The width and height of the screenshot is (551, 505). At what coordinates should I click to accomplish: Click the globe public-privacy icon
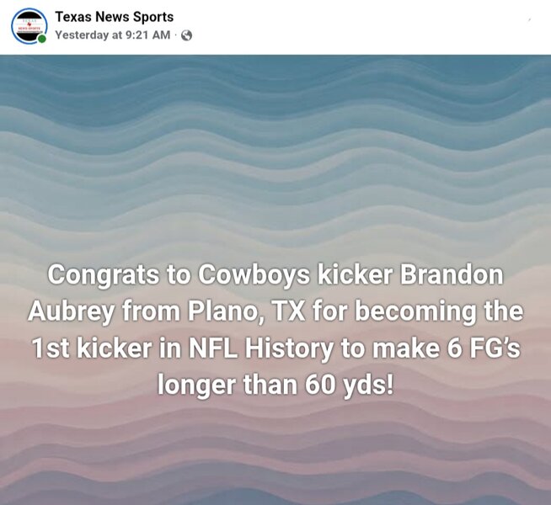(x=187, y=35)
